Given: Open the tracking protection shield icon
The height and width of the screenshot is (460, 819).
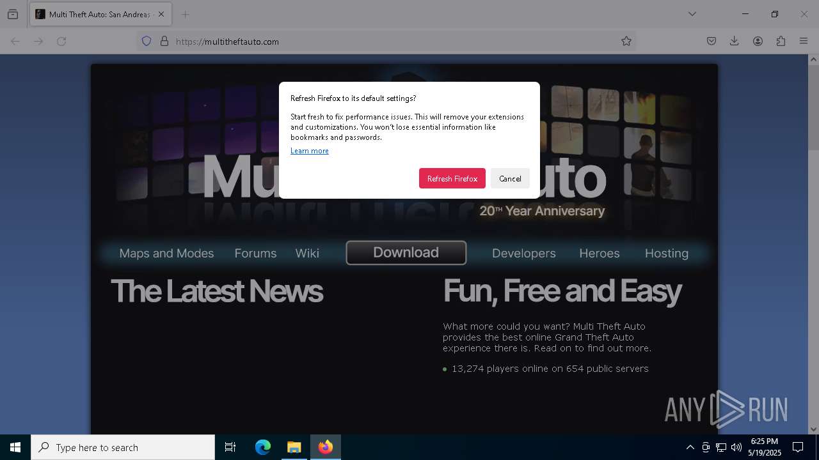Looking at the screenshot, I should point(147,41).
